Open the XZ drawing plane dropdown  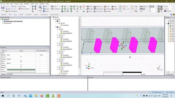coord(153,9)
